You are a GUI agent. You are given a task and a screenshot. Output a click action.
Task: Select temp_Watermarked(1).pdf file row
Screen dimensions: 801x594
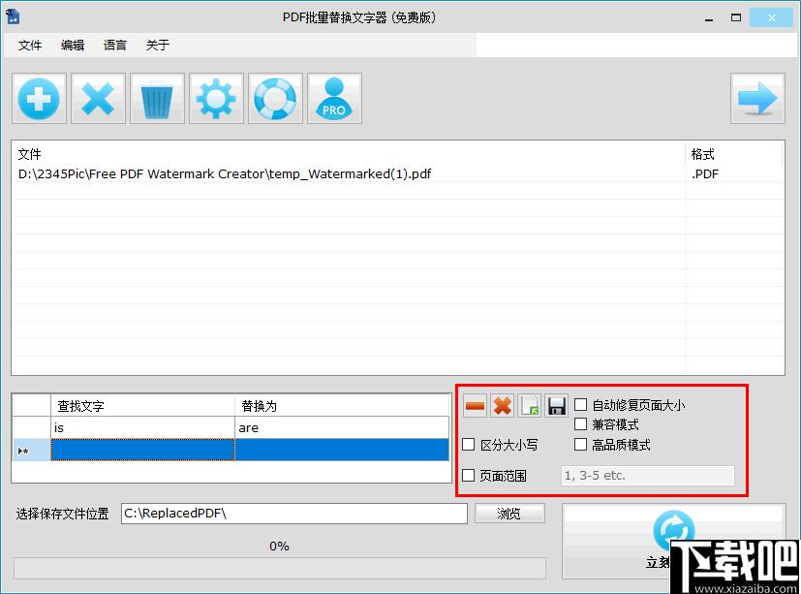point(398,173)
